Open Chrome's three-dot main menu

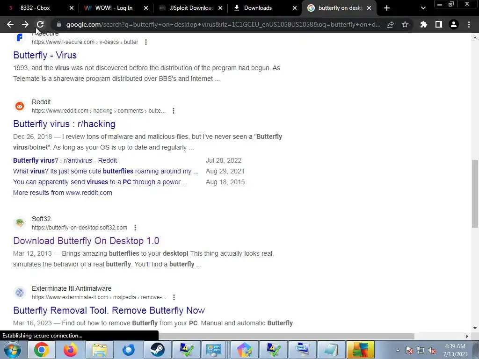pyautogui.click(x=469, y=24)
